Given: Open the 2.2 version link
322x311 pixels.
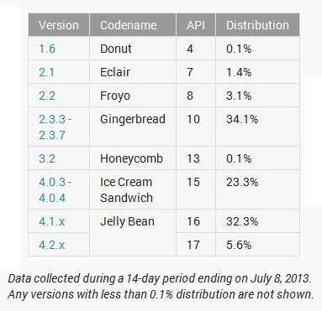Looking at the screenshot, I should point(47,96).
